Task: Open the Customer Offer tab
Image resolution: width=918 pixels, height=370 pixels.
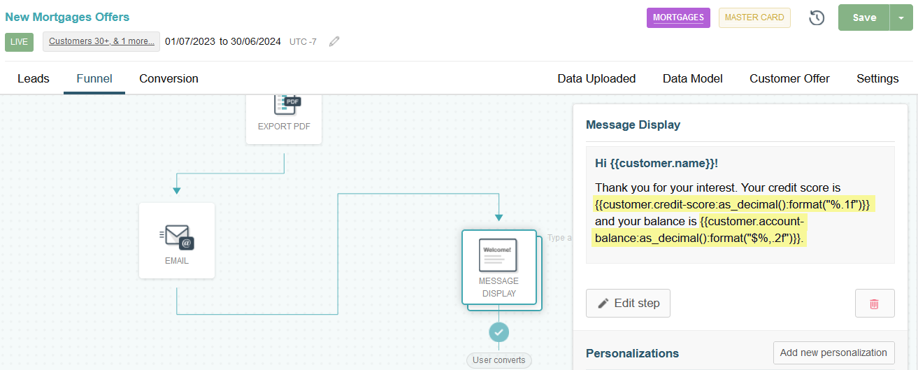Action: [790, 78]
